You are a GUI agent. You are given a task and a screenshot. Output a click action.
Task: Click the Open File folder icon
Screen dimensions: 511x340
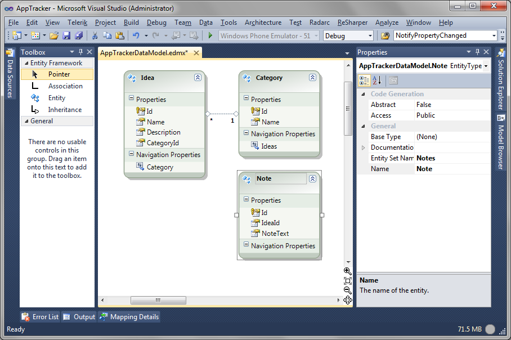tap(54, 35)
